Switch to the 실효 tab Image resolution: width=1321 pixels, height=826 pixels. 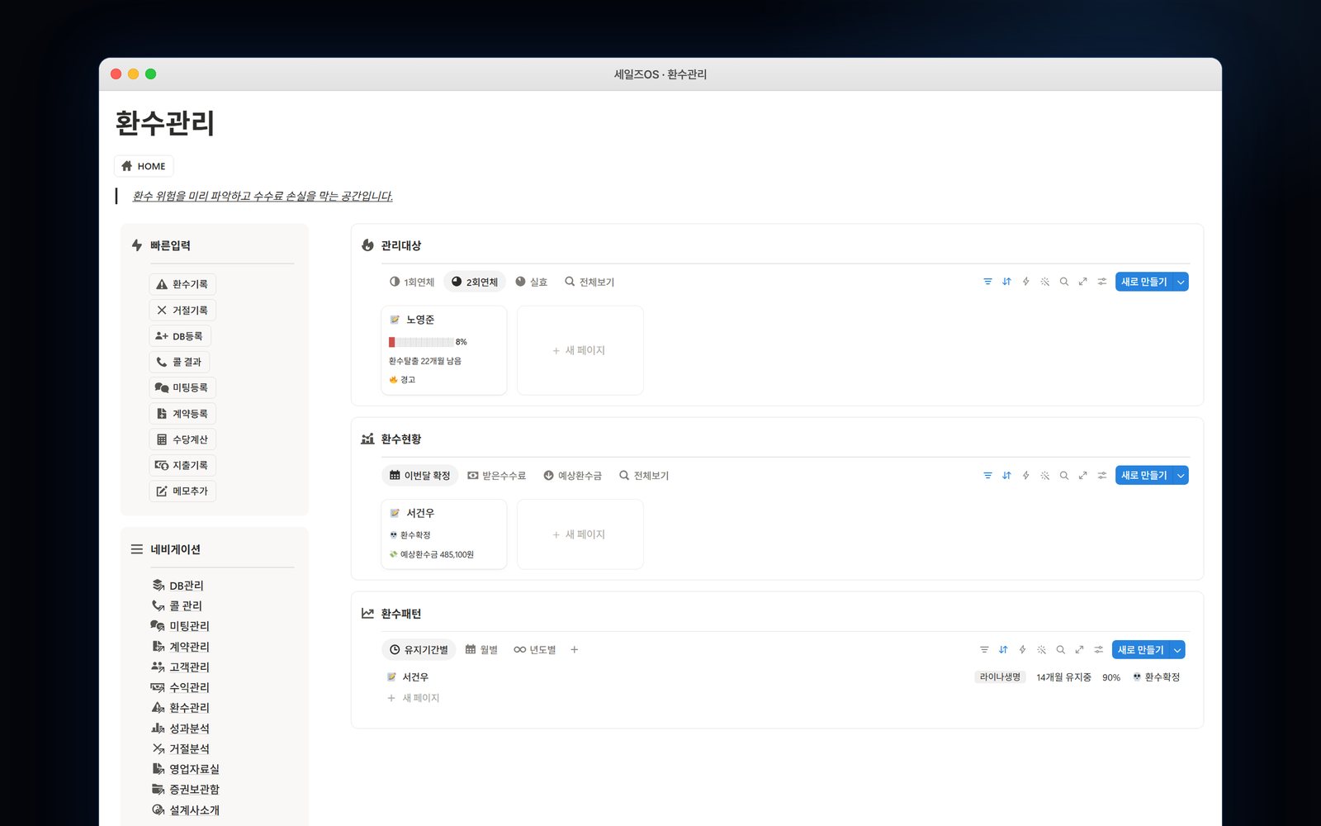coord(532,282)
